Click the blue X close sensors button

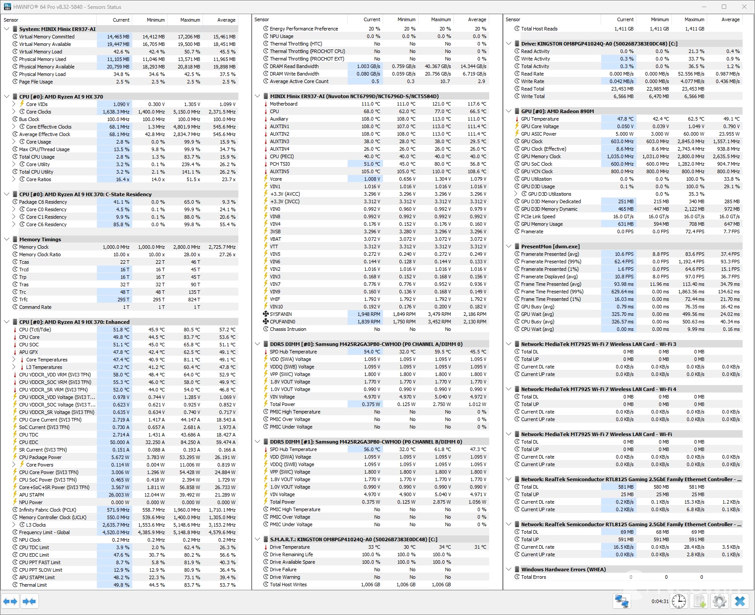740,601
